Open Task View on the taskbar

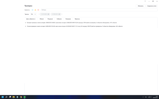[x=10, y=97]
